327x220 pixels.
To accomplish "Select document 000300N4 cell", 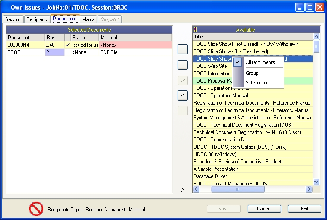I will pos(25,45).
